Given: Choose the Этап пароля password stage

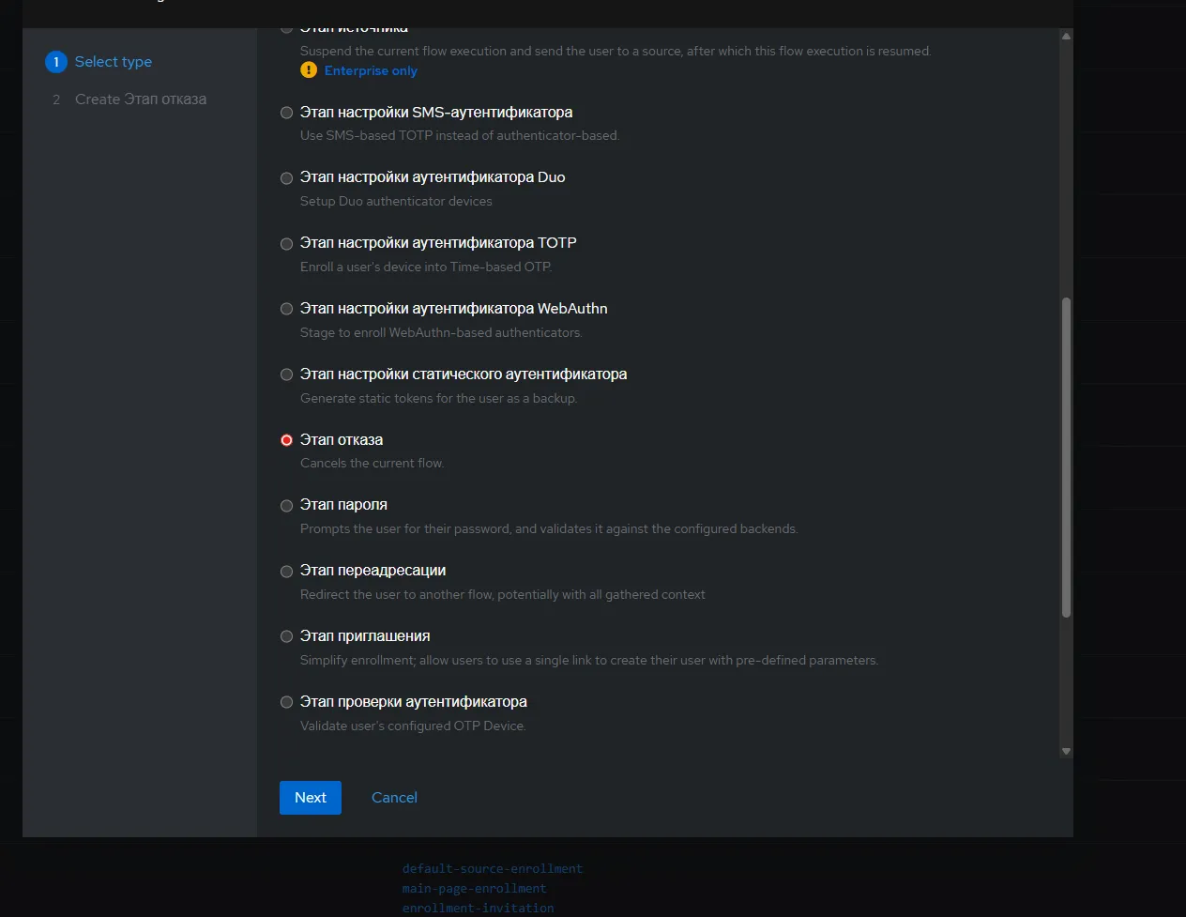Looking at the screenshot, I should pos(287,506).
